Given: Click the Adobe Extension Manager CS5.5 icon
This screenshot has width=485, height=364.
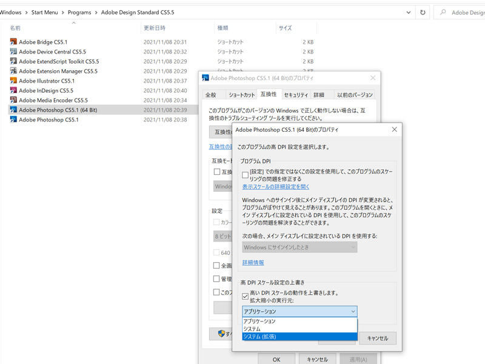Looking at the screenshot, I should coord(13,71).
